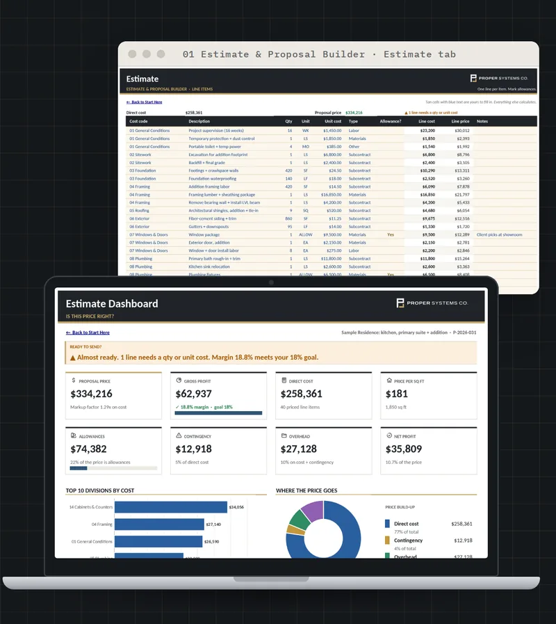Viewport: 556px width, 624px height.
Task: Click the 'Description' column header
Action: point(199,121)
